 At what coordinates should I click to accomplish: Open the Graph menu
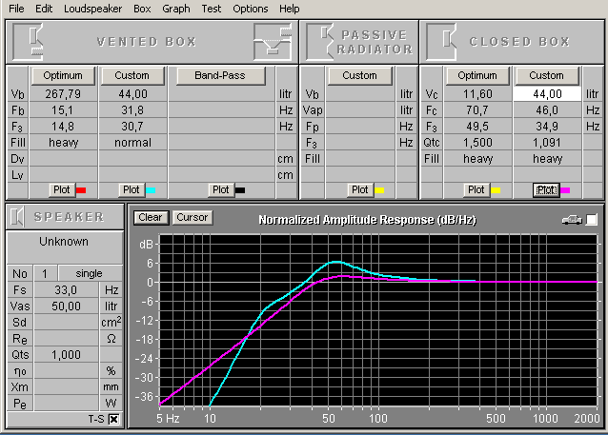(x=176, y=9)
